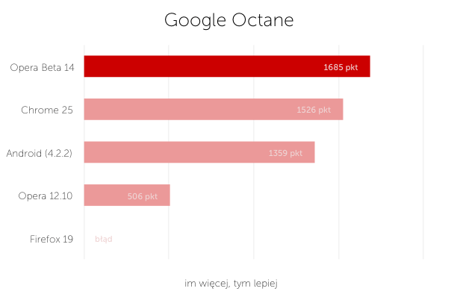This screenshot has height=303, width=454.
Task: Click the im więcej, tym lepiej caption
Action: point(231,284)
